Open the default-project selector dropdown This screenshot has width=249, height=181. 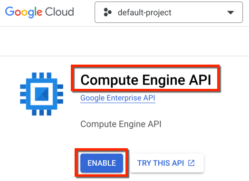click(x=169, y=12)
